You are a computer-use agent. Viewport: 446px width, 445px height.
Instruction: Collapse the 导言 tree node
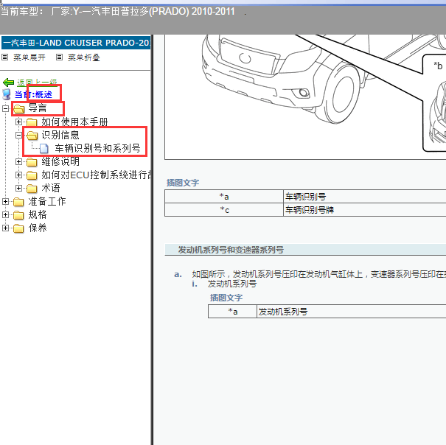[5, 108]
